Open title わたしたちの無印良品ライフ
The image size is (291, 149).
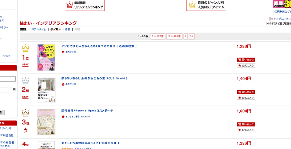coord(90,143)
